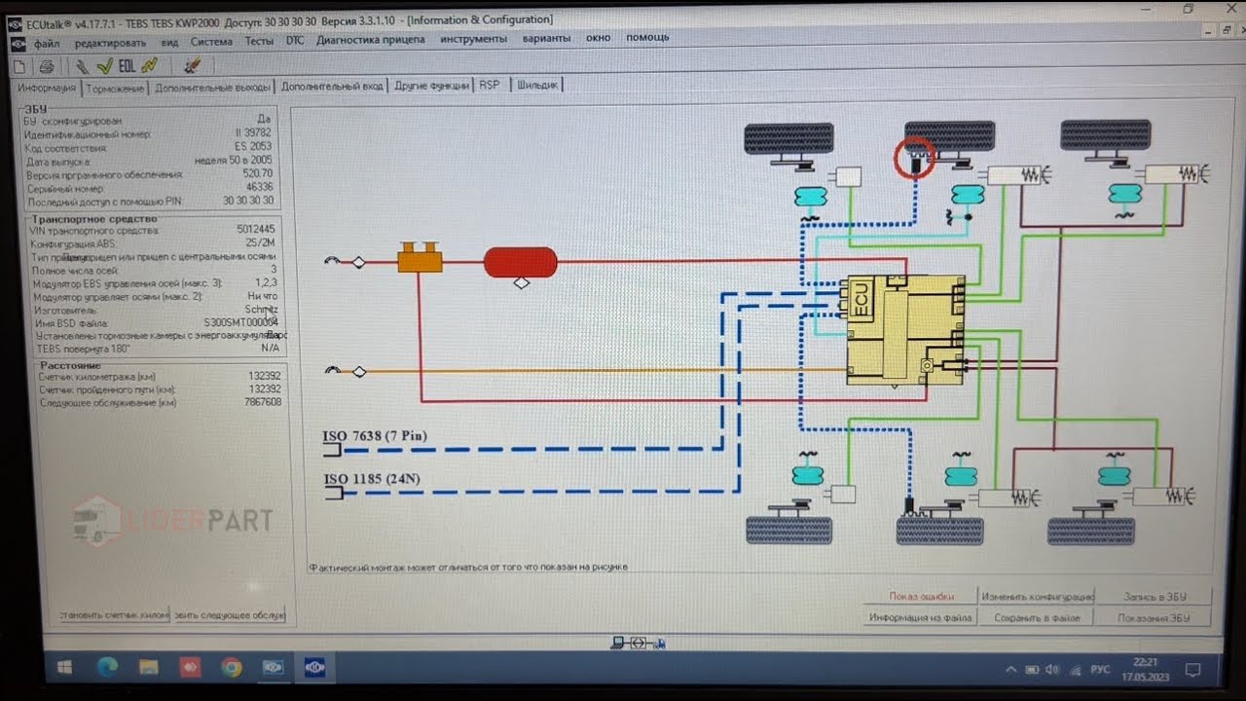The height and width of the screenshot is (701, 1246).
Task: Click the ES 2053 conformity code value
Action: [x=253, y=146]
